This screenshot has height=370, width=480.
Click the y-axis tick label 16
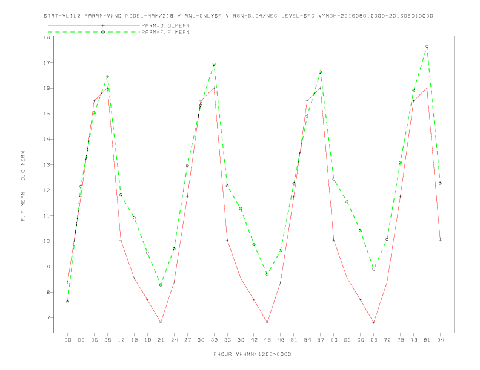47,88
